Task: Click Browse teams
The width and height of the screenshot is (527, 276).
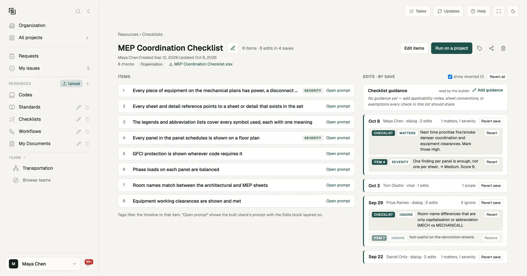Action: click(x=37, y=180)
